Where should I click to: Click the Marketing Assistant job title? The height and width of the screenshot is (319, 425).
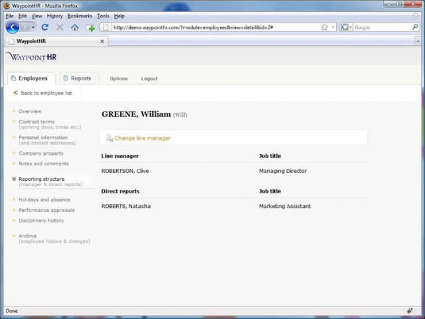click(285, 206)
